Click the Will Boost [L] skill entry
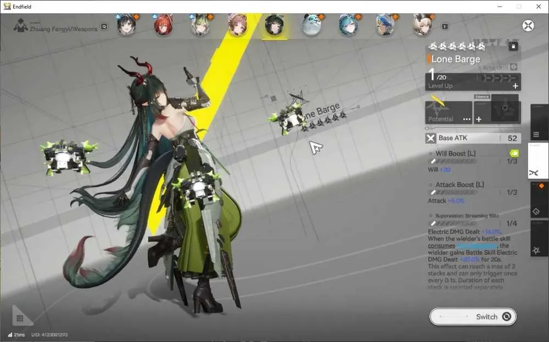Screen dimensions: 549x342 click(x=473, y=161)
